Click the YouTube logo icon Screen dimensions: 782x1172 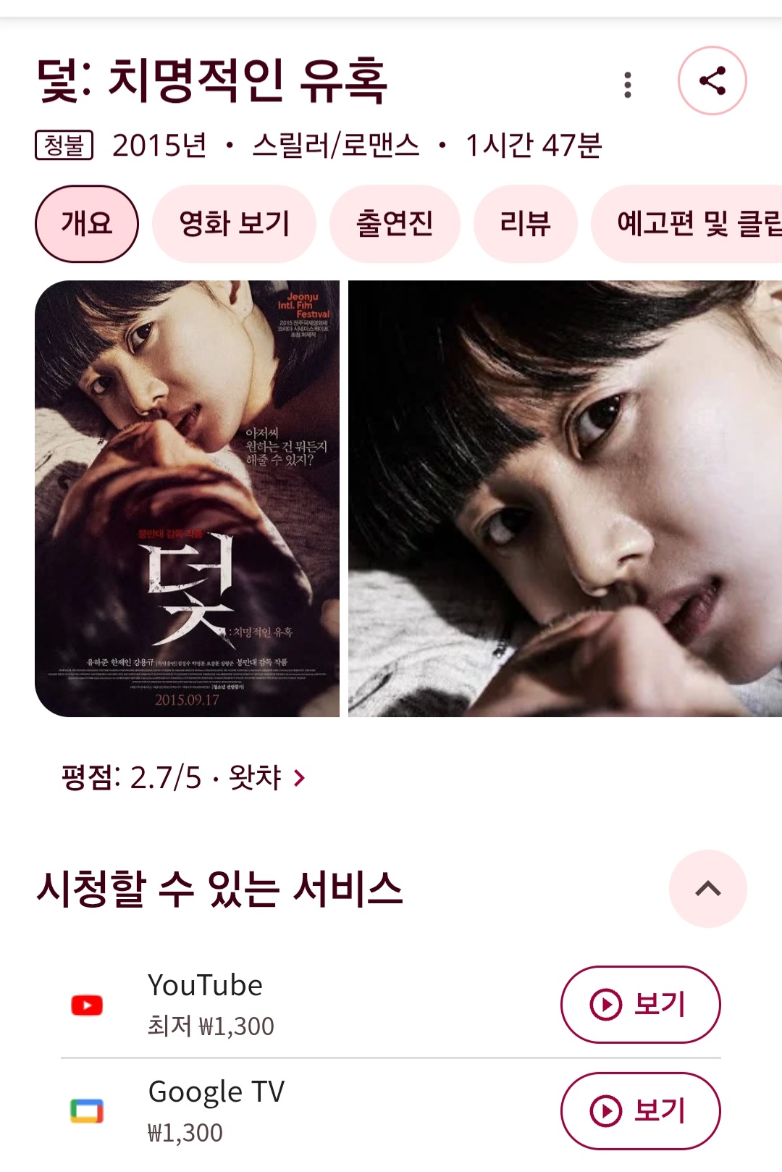tap(87, 1005)
